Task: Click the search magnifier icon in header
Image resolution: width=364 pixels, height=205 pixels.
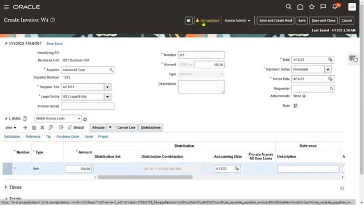Action: [x=288, y=7]
